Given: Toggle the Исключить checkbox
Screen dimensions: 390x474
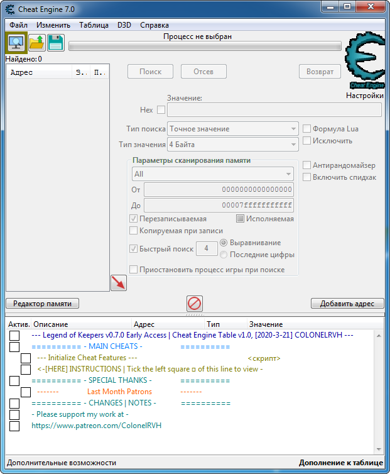Looking at the screenshot, I should coord(306,141).
